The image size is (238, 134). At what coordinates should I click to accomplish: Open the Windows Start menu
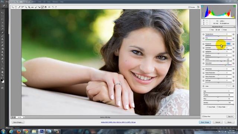(3, 131)
